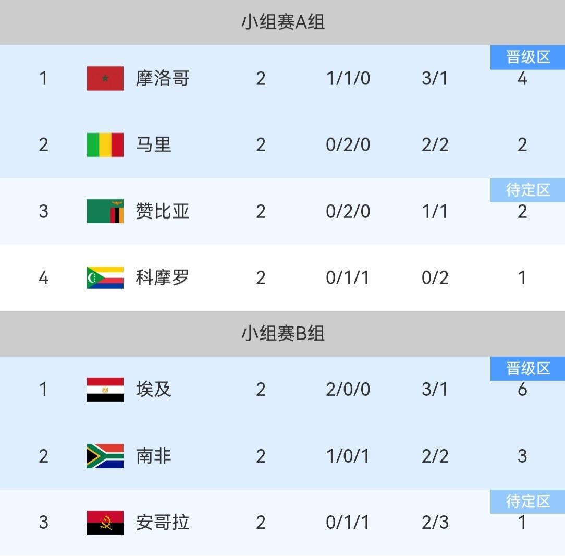The height and width of the screenshot is (557, 565).
Task: Click the Egypt flag icon
Action: (105, 389)
